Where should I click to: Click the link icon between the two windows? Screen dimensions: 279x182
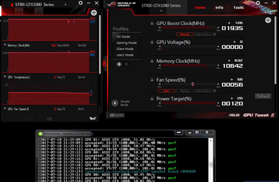pyautogui.click(x=104, y=63)
